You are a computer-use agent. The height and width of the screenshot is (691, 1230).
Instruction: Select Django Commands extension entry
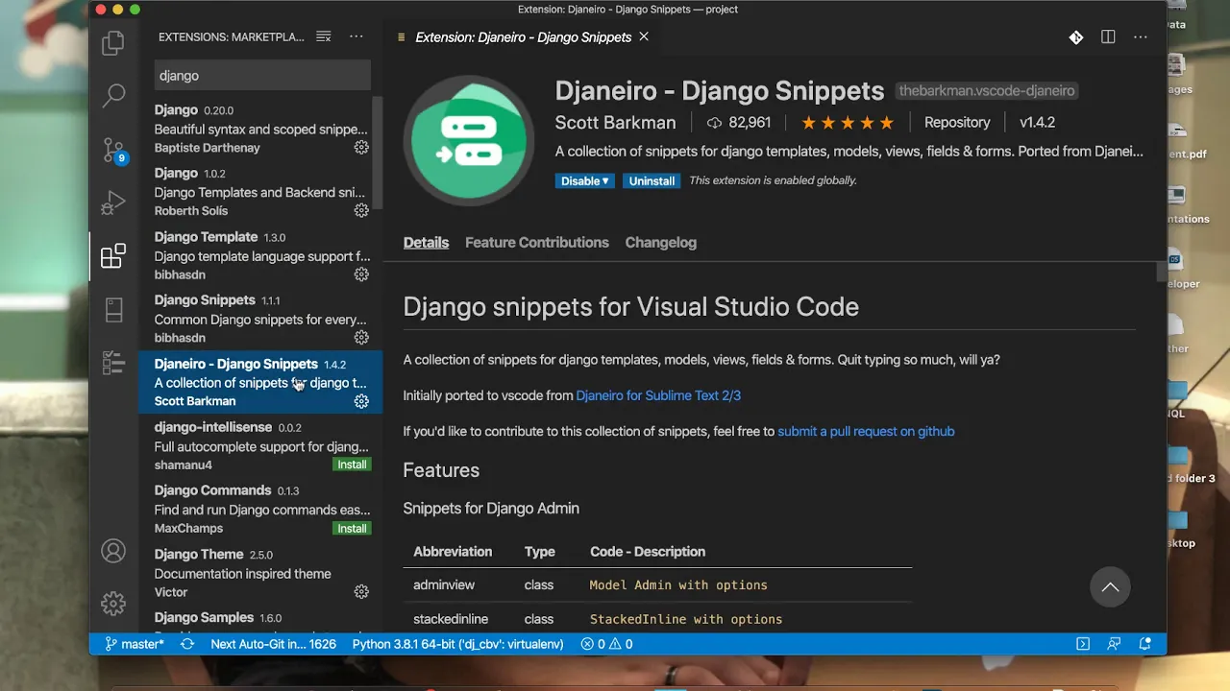point(261,509)
